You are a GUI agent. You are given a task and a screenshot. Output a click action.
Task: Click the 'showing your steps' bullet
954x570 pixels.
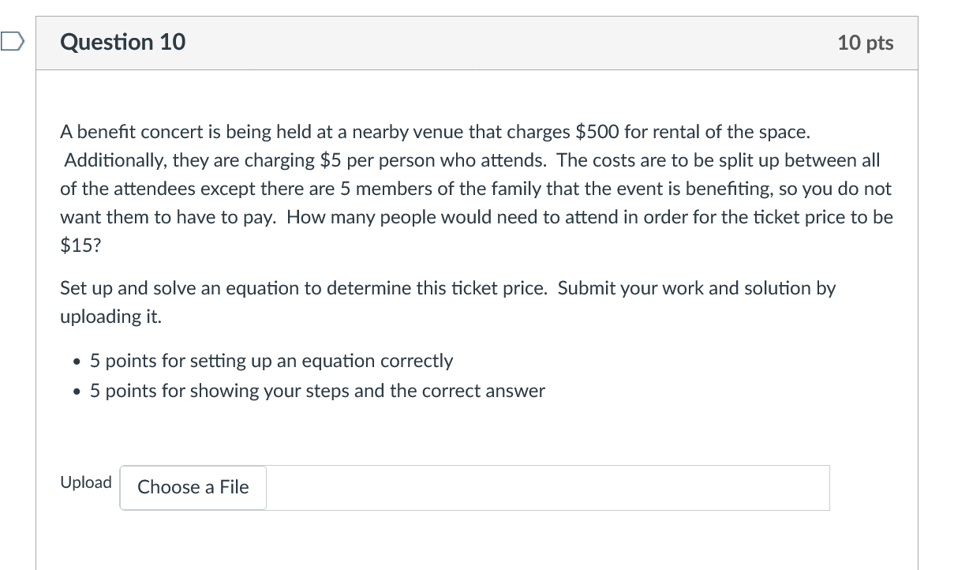[x=317, y=391]
